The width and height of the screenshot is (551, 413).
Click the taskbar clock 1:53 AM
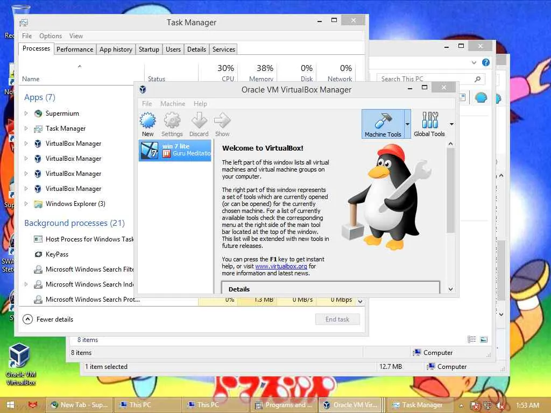[528, 405]
